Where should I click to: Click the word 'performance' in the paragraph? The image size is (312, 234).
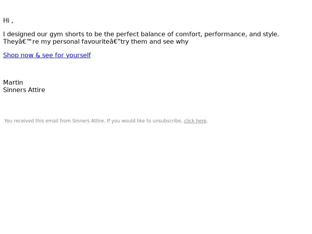pyautogui.click(x=226, y=34)
